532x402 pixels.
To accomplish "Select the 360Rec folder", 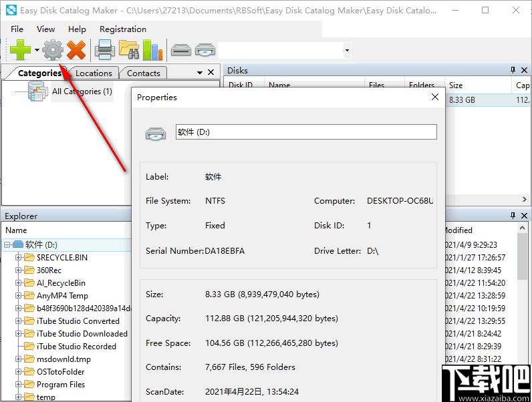I will coord(49,270).
